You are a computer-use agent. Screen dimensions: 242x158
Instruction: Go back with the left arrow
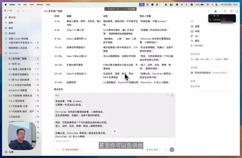[23, 11]
